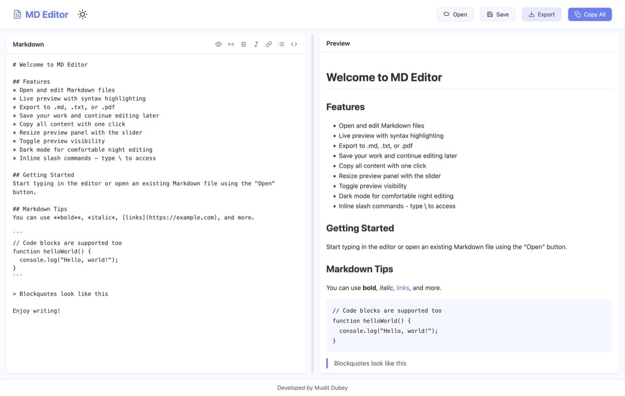The image size is (625, 396).
Task: Click the '# Welcome to MD Editor' editor line
Action: (x=51, y=65)
